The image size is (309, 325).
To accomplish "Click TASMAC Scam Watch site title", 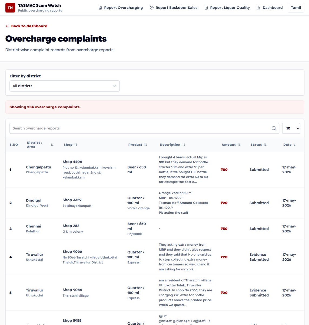I will pos(39,5).
